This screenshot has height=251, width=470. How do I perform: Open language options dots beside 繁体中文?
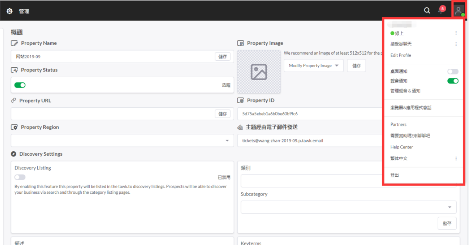(x=456, y=159)
